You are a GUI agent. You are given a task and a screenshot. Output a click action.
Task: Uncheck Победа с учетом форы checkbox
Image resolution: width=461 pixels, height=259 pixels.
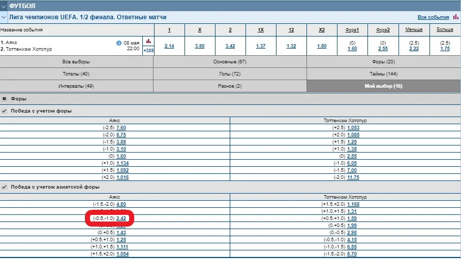pyautogui.click(x=5, y=111)
